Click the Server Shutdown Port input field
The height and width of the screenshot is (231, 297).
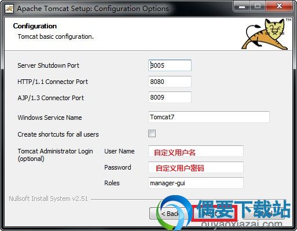pos(170,65)
